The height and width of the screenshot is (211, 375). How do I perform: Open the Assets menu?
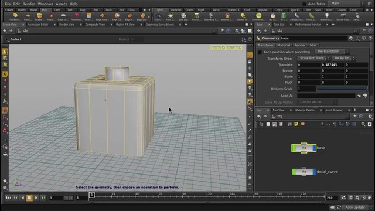click(x=61, y=4)
